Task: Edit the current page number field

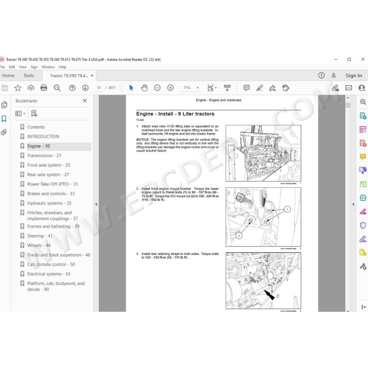Action: 99,88
